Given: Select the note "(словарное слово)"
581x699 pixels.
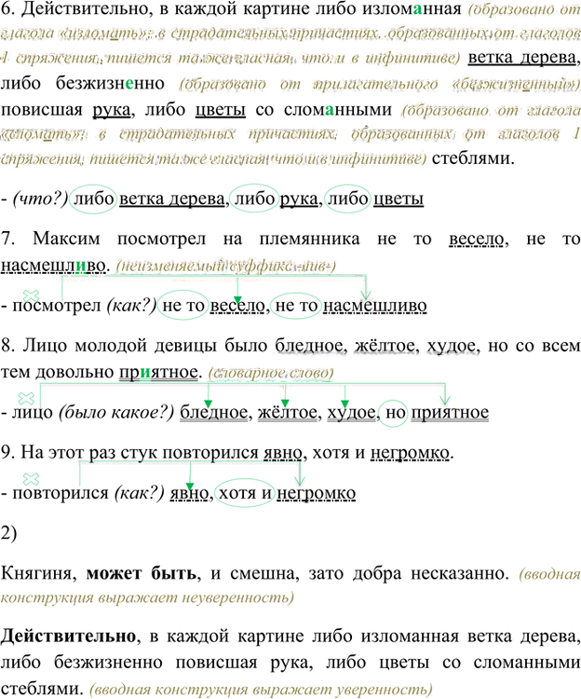Looking at the screenshot, I should [271, 373].
